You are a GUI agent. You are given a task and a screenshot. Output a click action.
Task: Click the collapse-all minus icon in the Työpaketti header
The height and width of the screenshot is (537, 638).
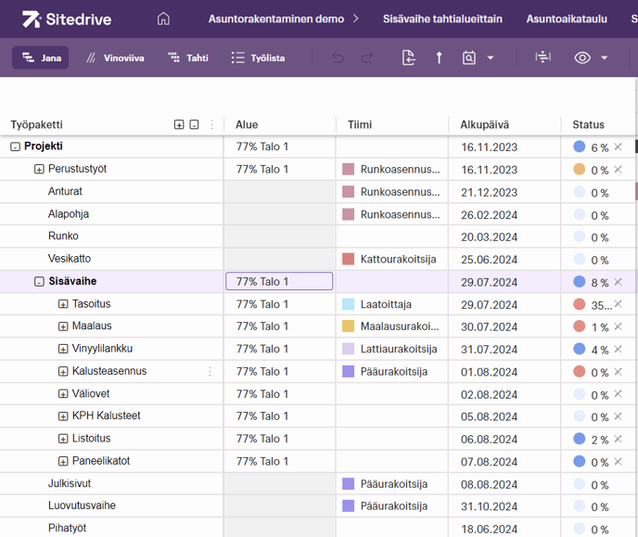click(194, 124)
